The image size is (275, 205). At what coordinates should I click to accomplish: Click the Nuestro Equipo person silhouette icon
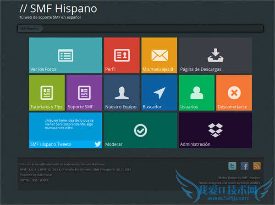click(122, 93)
